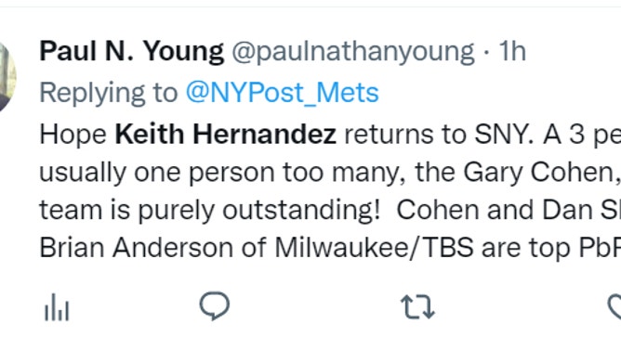
Task: Open tweet analytics bar-chart icon
Action: (57, 307)
